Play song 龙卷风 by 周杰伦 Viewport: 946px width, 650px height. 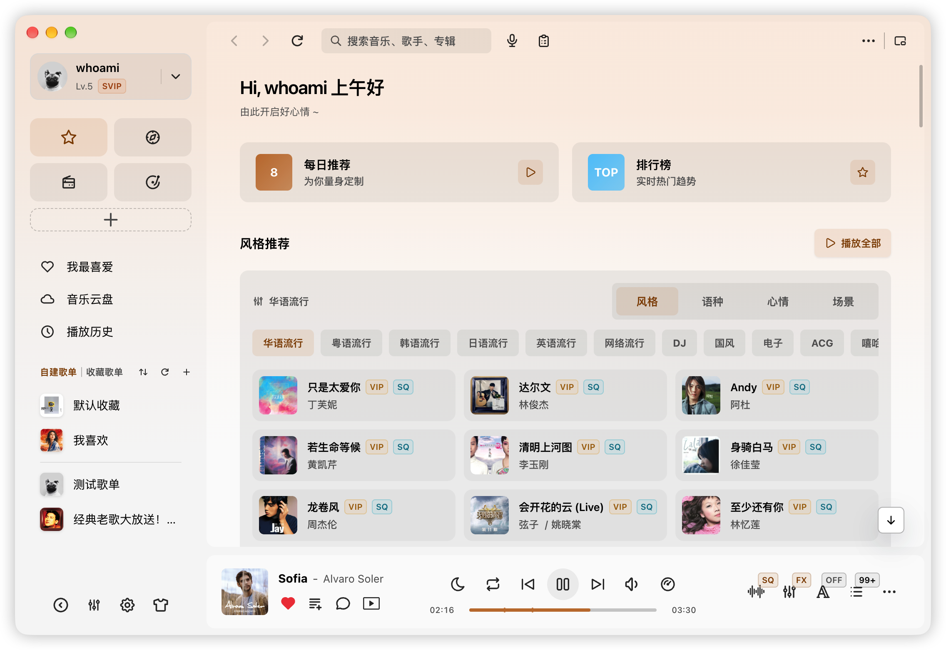354,515
